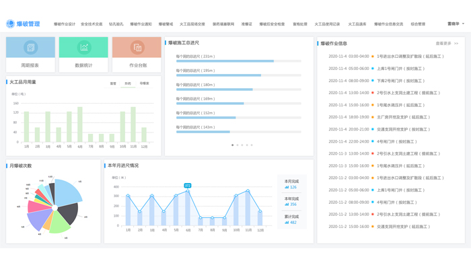Open the 爆破作业设计 nav menu
Image resolution: width=471 pixels, height=259 pixels.
click(x=65, y=24)
